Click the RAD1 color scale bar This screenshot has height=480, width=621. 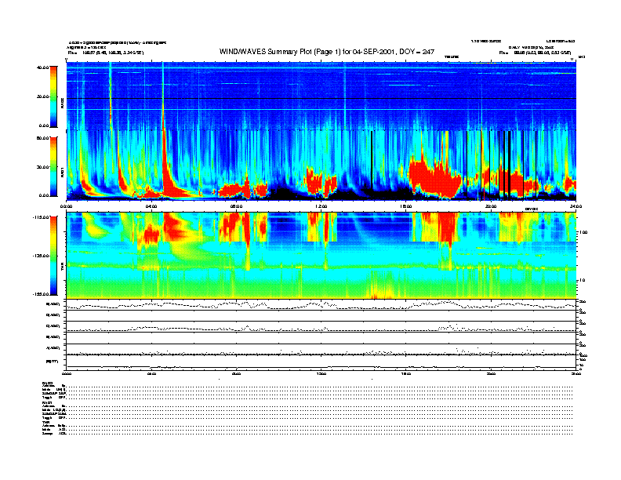(53, 166)
